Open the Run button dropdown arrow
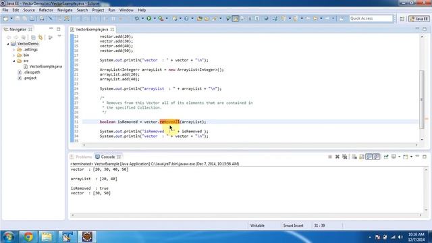Screen dimensions: 432x243 coord(155,18)
